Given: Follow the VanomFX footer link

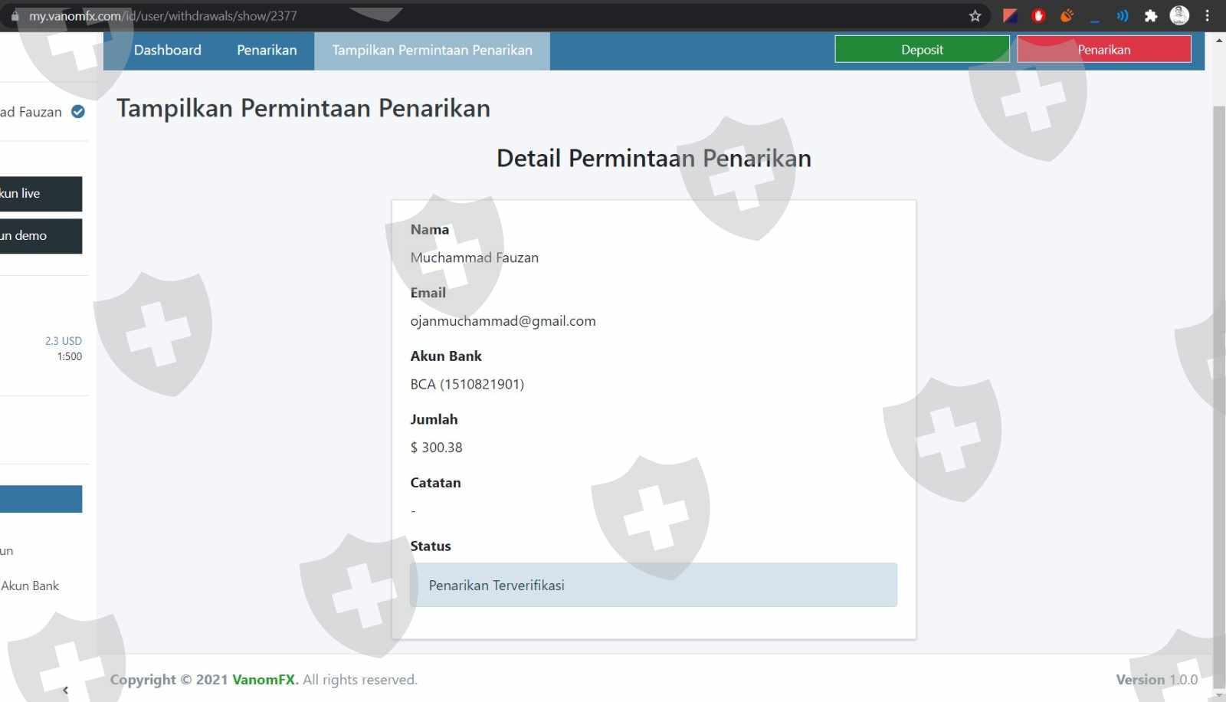Looking at the screenshot, I should (x=264, y=680).
